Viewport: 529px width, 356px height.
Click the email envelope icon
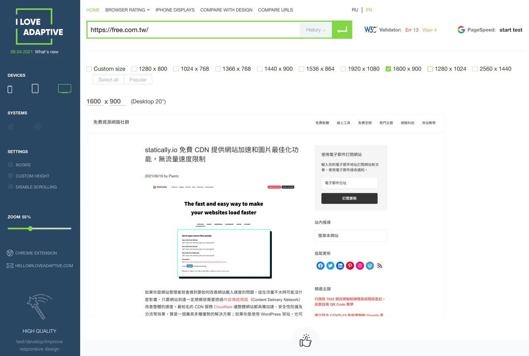tap(10, 266)
